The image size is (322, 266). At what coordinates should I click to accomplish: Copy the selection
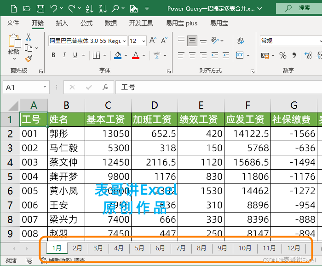click(x=29, y=48)
